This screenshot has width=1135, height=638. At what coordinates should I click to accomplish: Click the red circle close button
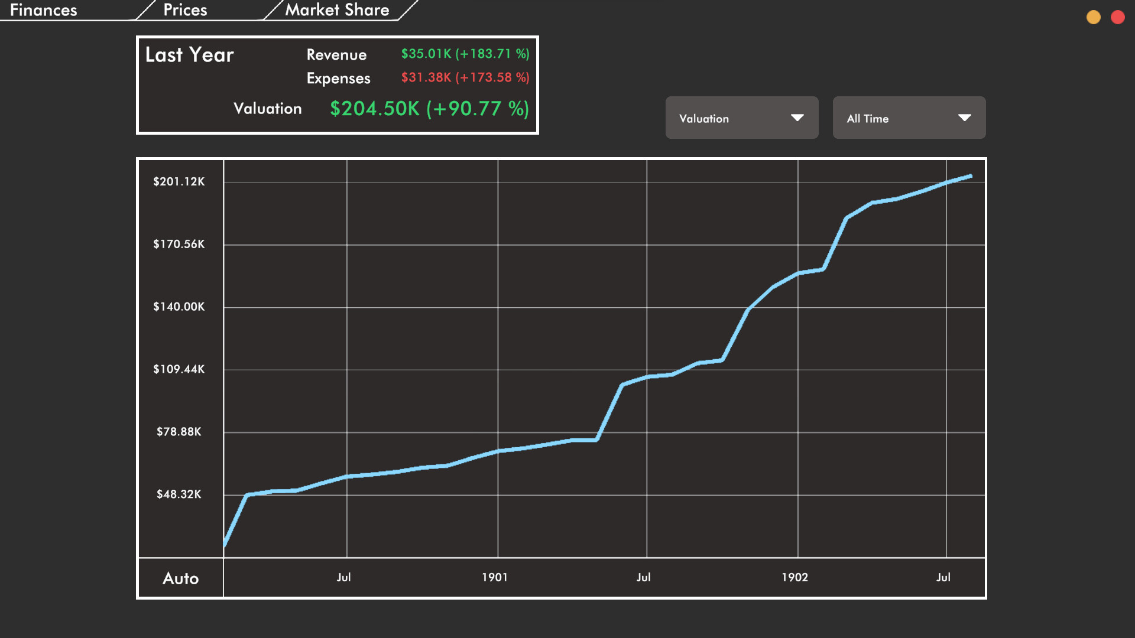[x=1118, y=17]
